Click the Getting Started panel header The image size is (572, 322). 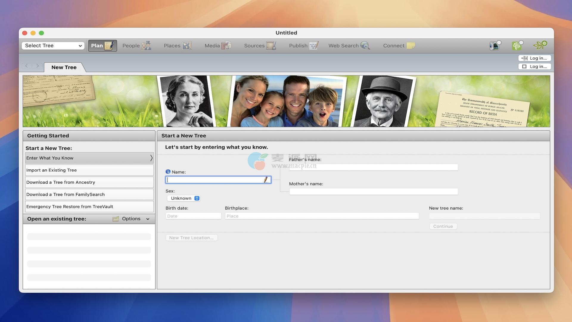point(89,136)
